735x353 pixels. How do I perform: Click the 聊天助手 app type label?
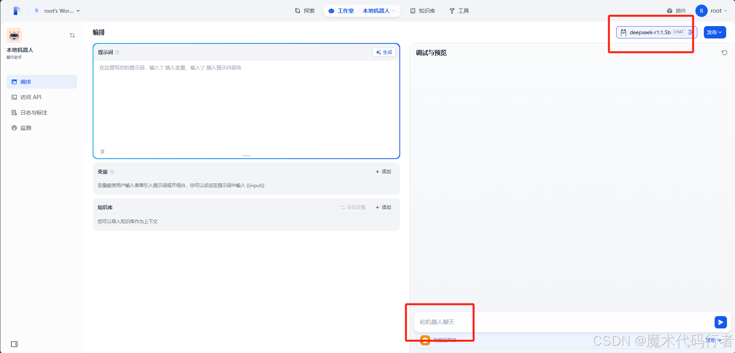(14, 57)
